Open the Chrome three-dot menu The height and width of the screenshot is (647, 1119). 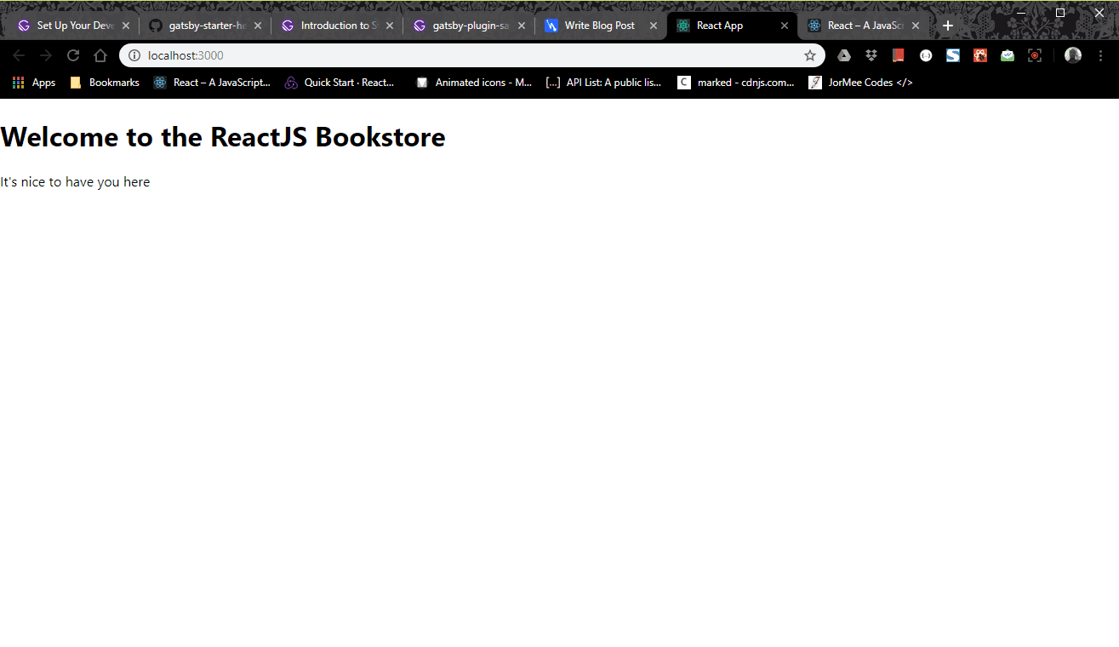point(1100,55)
